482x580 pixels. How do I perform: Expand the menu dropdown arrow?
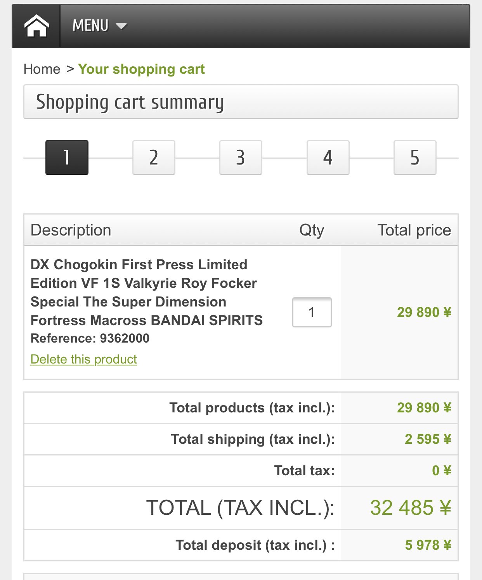121,26
